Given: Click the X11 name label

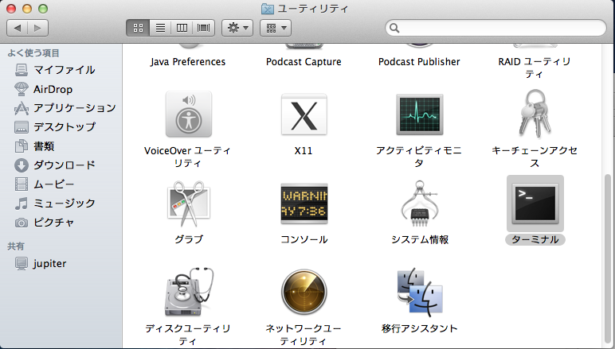Looking at the screenshot, I should [304, 150].
